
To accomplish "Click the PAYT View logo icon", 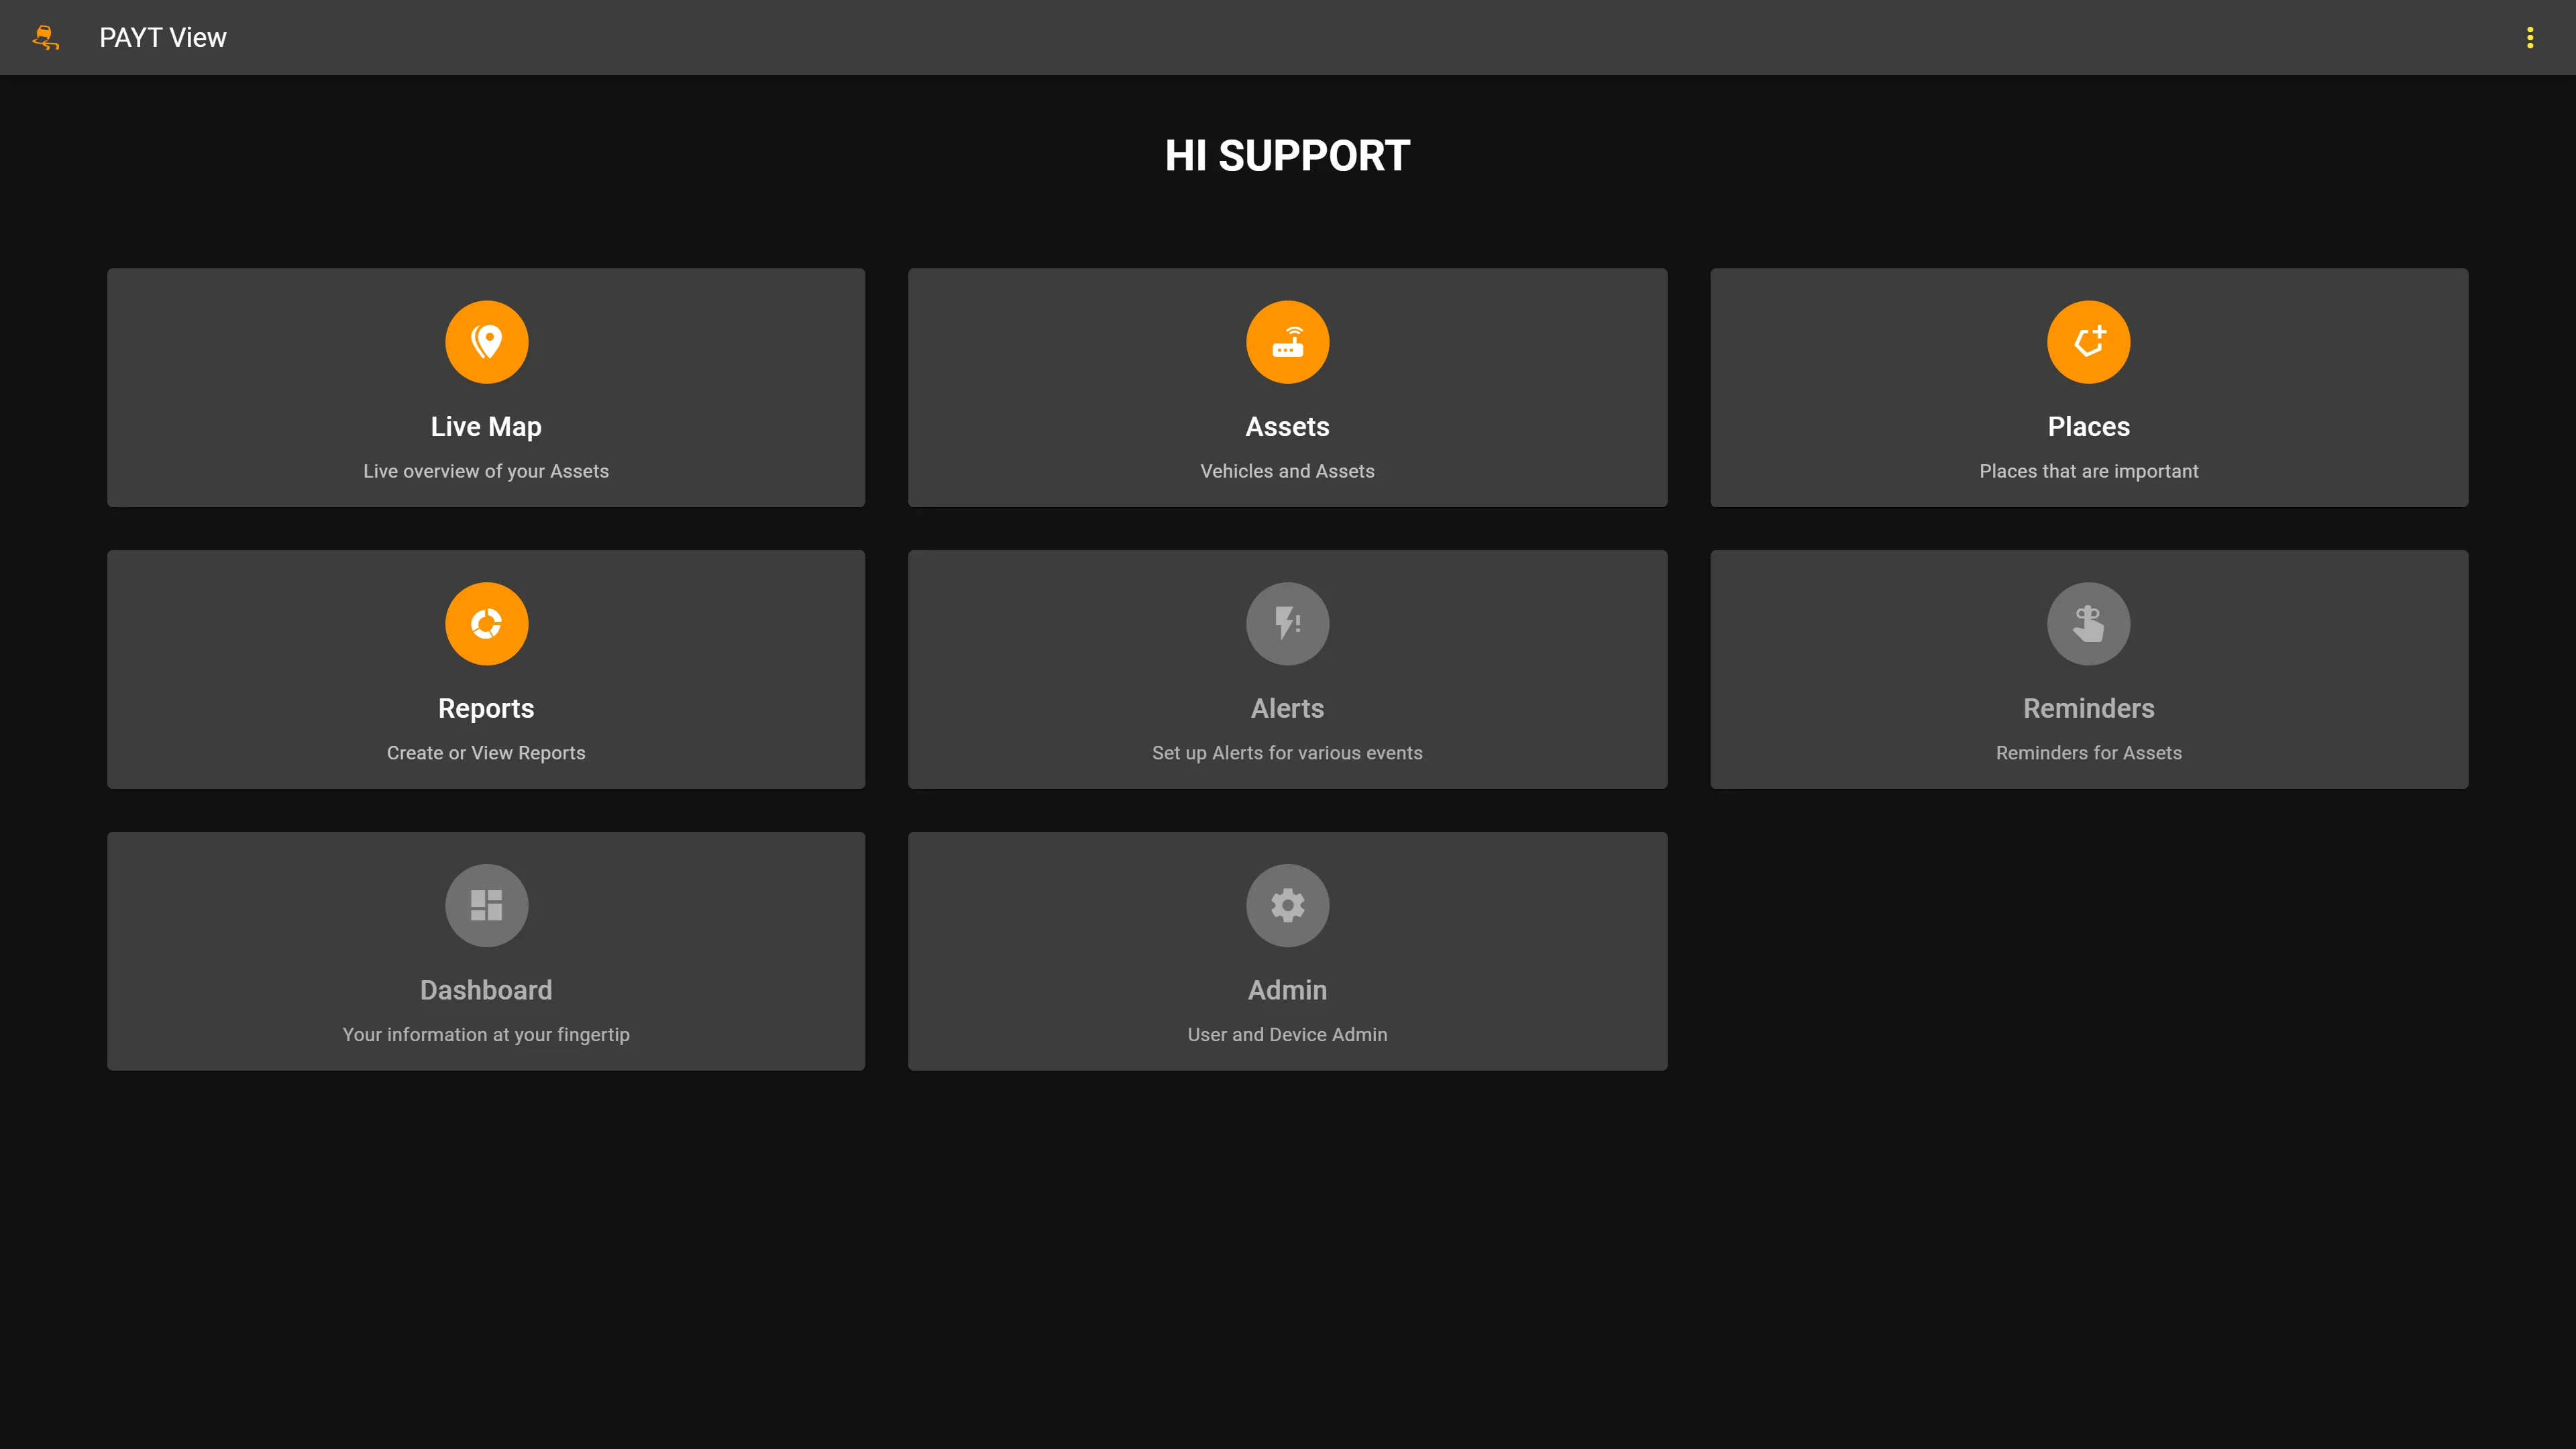I will pos(46,38).
